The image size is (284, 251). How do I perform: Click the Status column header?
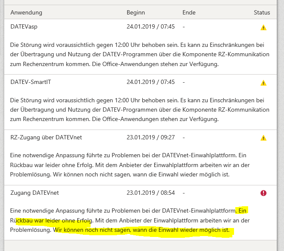[262, 13]
